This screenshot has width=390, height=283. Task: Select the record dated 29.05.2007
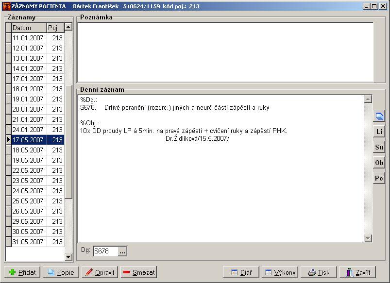coord(38,221)
